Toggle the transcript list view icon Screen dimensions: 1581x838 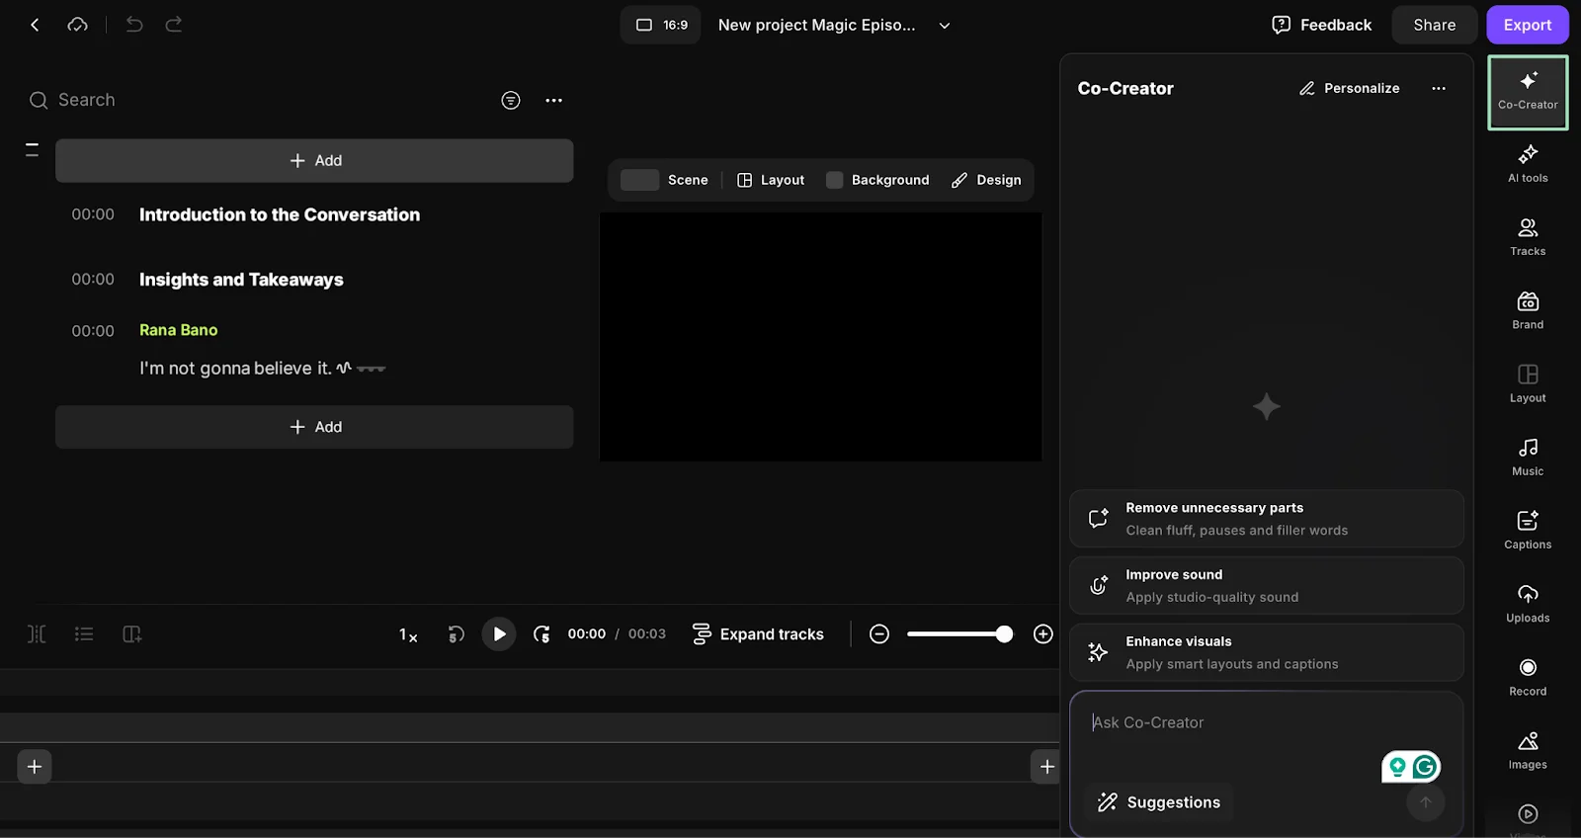pyautogui.click(x=84, y=634)
